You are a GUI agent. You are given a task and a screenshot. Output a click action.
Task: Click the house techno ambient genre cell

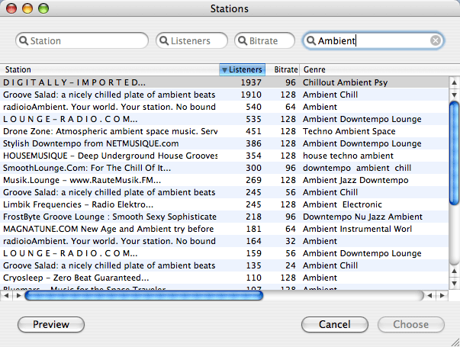(348, 156)
